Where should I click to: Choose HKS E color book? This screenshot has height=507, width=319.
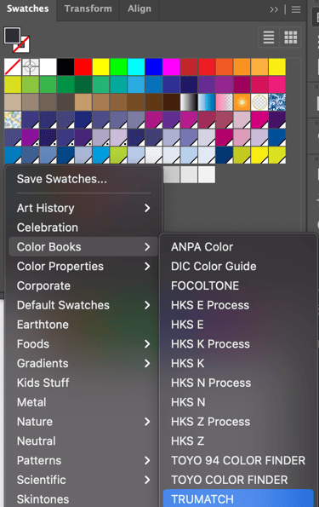238,325
